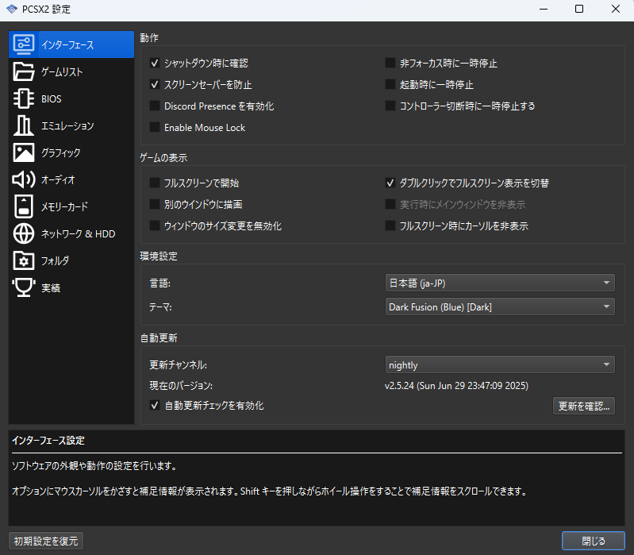
Task: Switch to the BIOS settings page
Action: pos(71,98)
